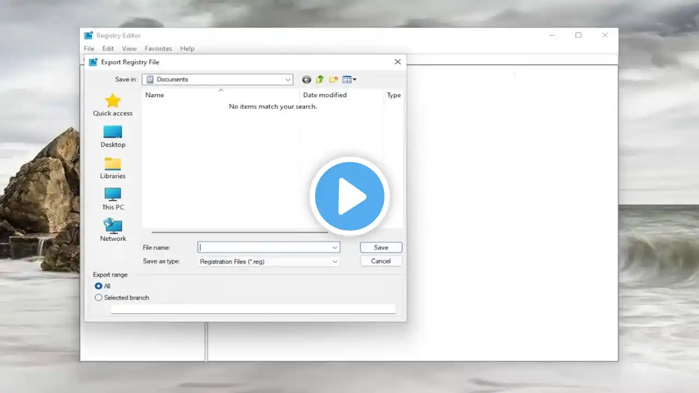Open Desktop in places sidebar
Viewport: 699px width, 393px height.
[x=112, y=136]
